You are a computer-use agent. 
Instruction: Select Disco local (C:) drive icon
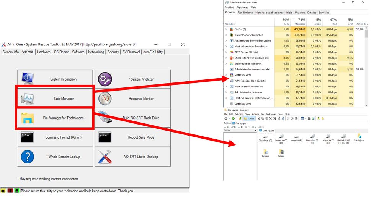click(265, 137)
